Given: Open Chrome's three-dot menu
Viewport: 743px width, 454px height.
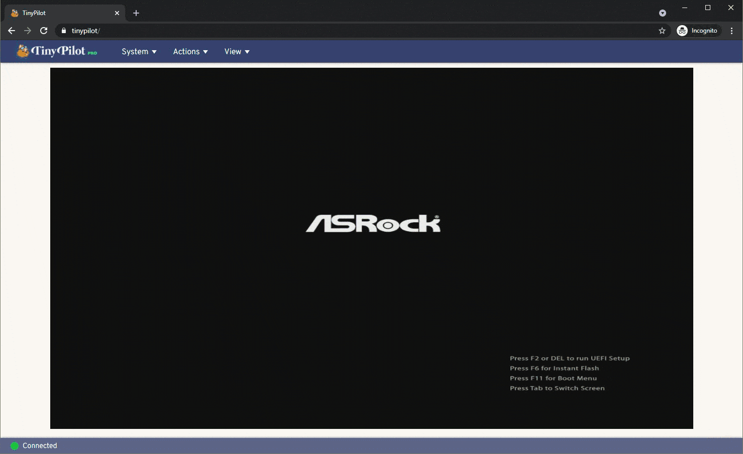Looking at the screenshot, I should coord(731,31).
